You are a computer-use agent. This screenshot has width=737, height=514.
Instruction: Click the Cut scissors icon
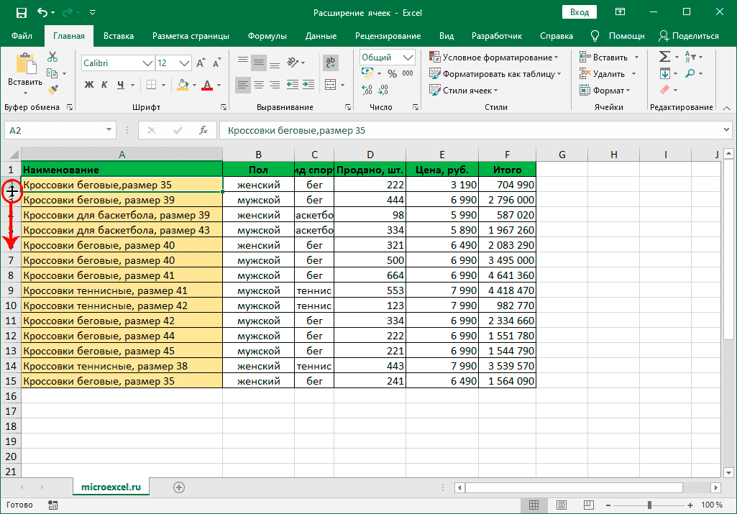tap(52, 58)
